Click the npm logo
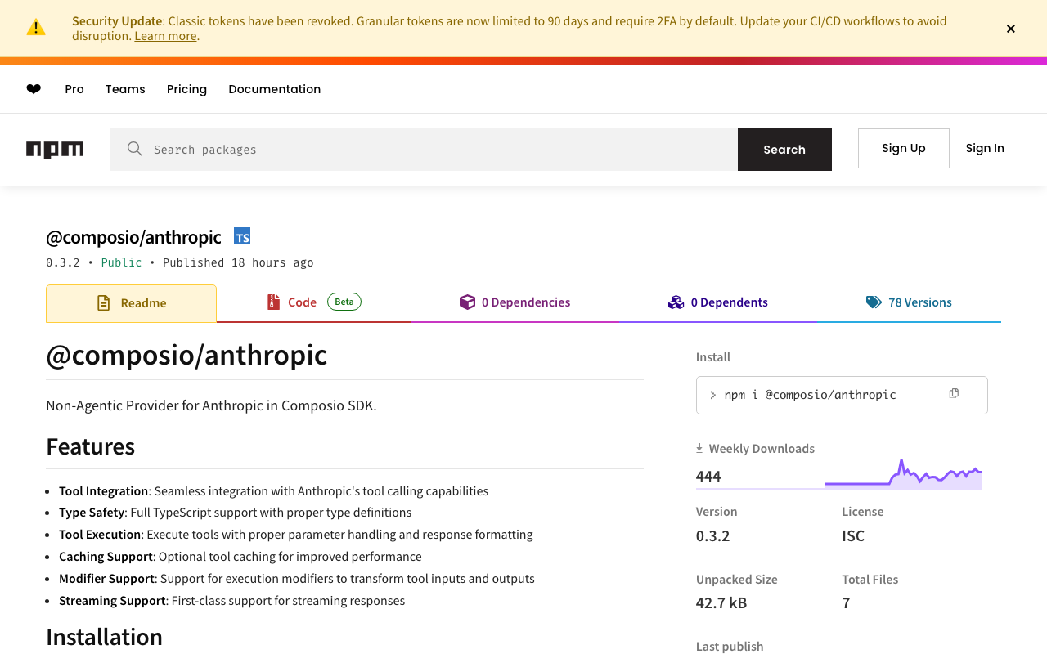The image size is (1047, 654). click(x=55, y=150)
